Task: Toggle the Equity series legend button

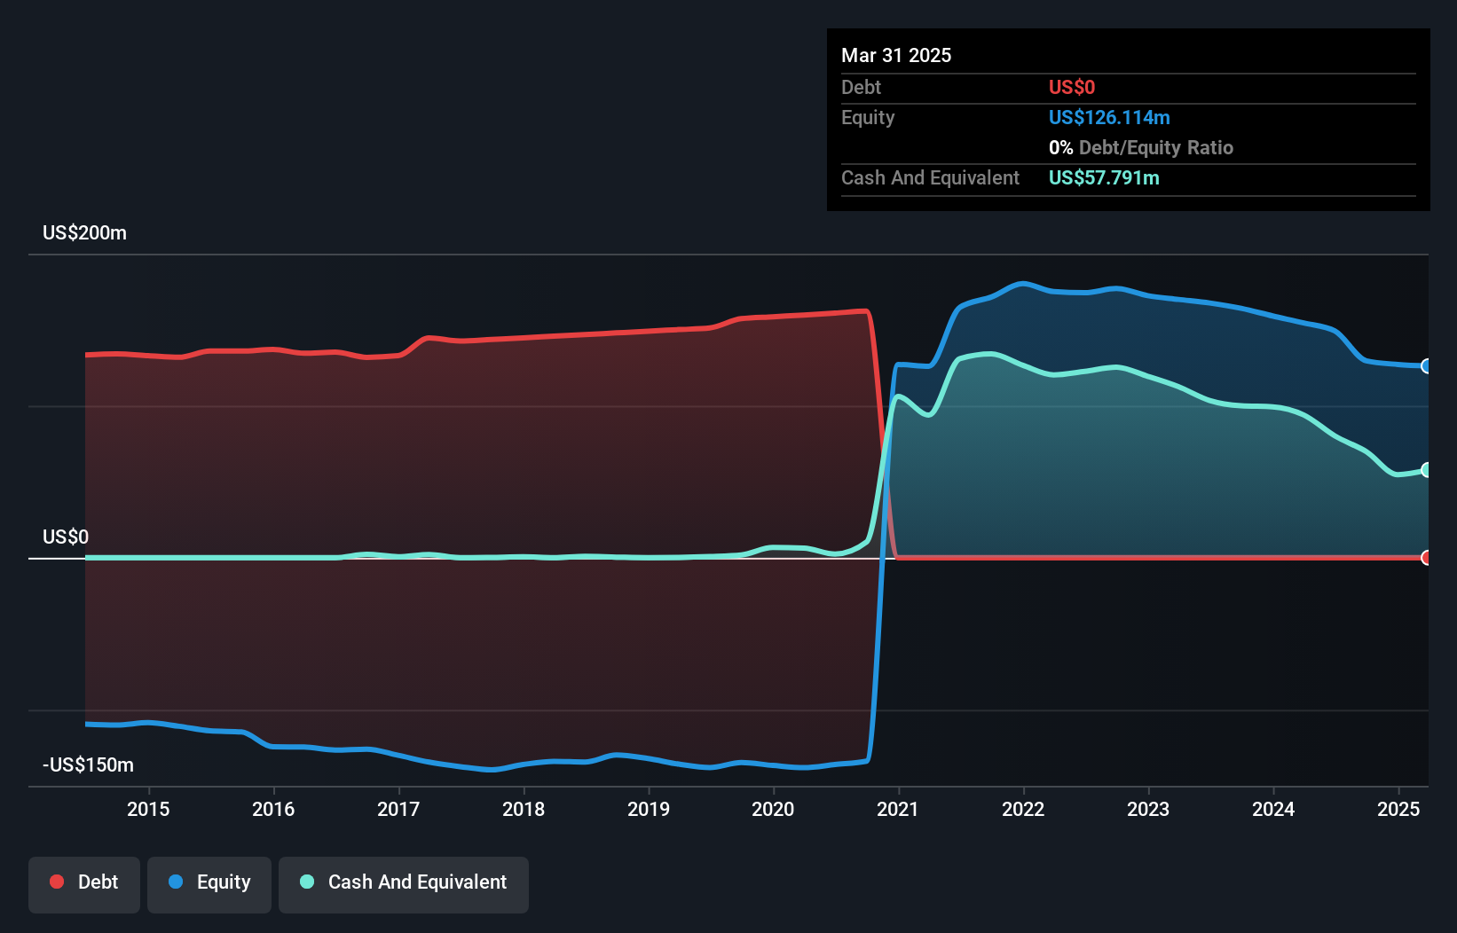Action: pos(209,884)
